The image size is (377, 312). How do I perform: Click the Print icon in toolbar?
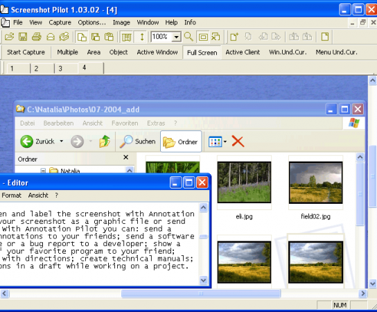pyautogui.click(x=37, y=37)
